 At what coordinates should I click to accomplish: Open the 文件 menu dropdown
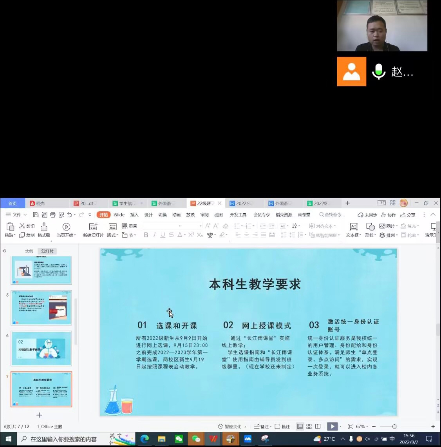click(16, 215)
